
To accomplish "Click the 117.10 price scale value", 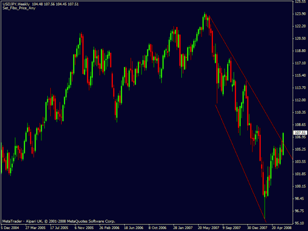I will pyautogui.click(x=300, y=63).
